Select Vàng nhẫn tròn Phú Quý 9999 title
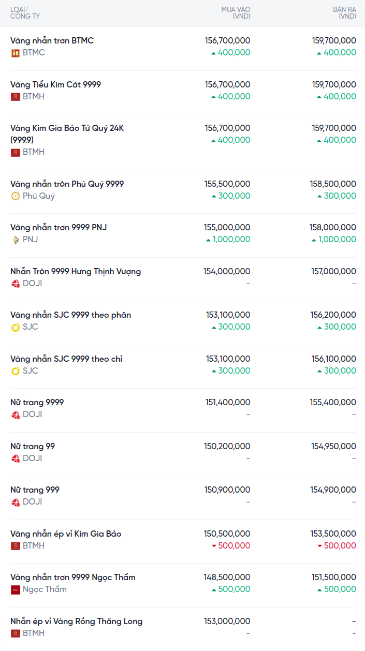The height and width of the screenshot is (651, 365). (67, 184)
